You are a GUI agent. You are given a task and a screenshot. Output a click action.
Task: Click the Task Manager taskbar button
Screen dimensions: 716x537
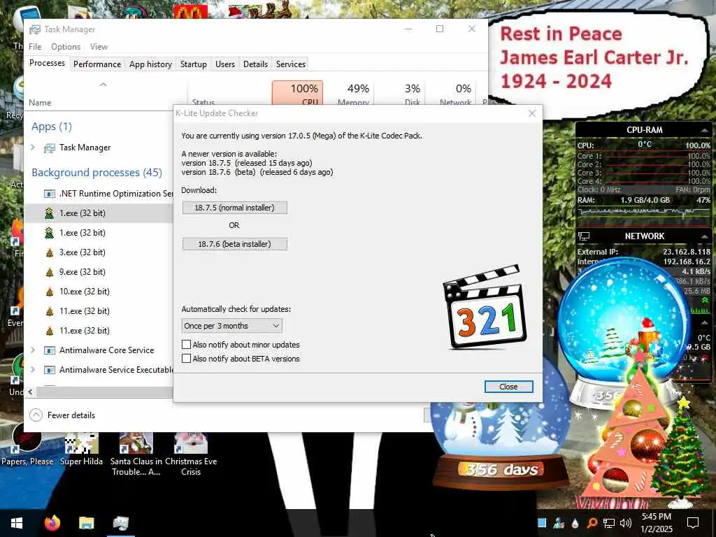click(121, 523)
